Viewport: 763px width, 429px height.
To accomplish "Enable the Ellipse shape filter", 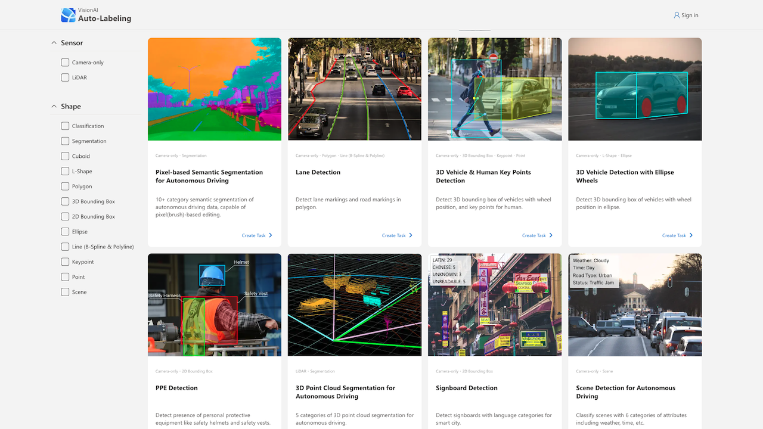I will tap(65, 232).
